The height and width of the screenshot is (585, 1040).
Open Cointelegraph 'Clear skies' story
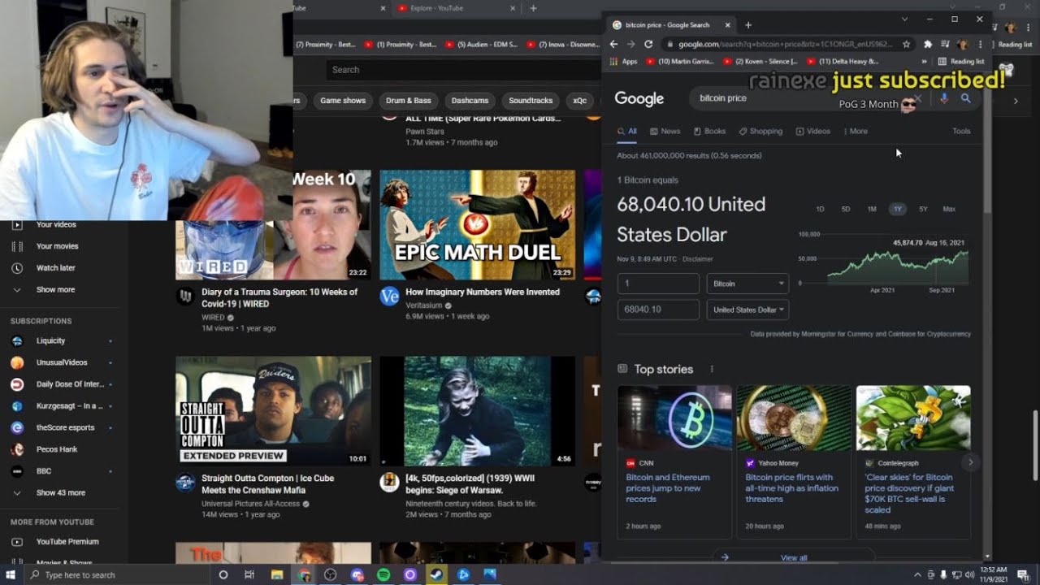click(x=913, y=461)
